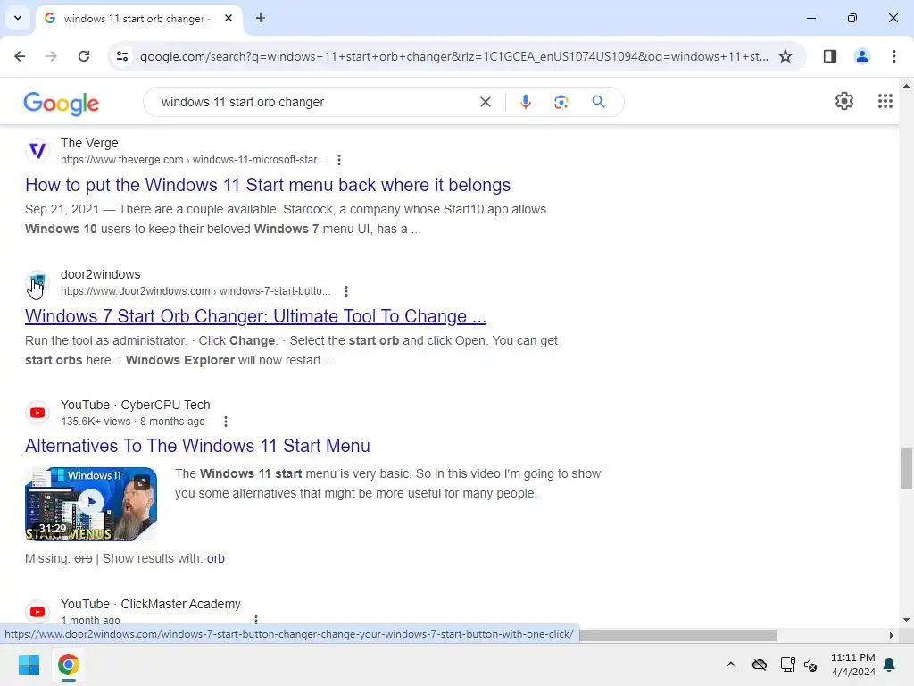The image size is (914, 686).
Task: Click 'The Verge' site name
Action: [x=89, y=143]
